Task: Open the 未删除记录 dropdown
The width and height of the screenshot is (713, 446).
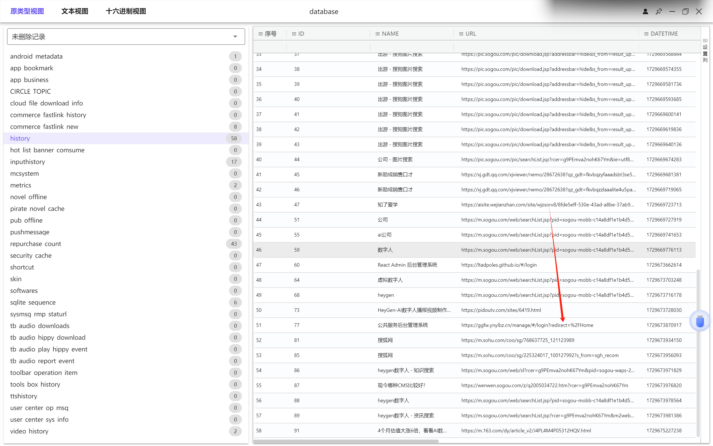Action: click(x=126, y=37)
